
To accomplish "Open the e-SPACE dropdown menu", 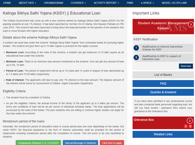I will click(147, 3).
